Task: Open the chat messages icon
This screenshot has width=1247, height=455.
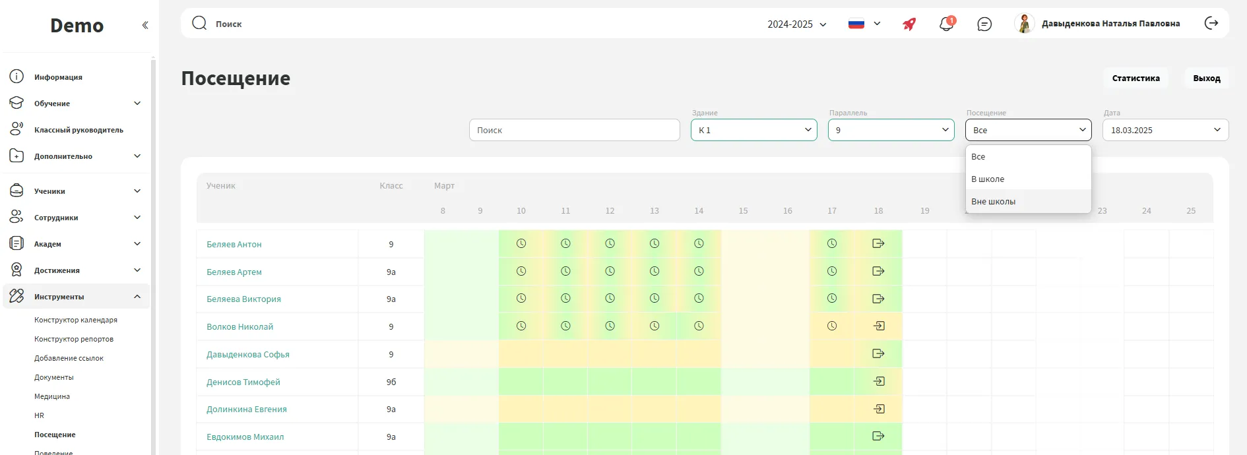Action: coord(984,24)
